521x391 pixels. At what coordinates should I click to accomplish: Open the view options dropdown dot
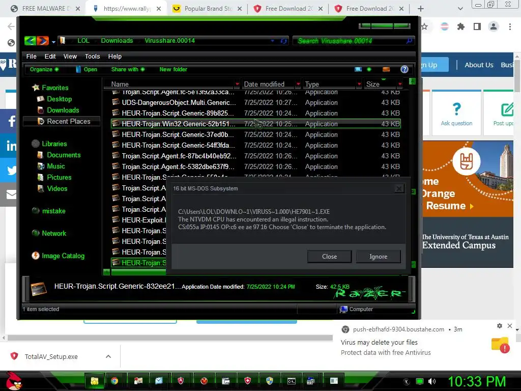click(369, 69)
